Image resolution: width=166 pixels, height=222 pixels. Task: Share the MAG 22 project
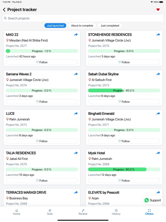[x=76, y=35]
